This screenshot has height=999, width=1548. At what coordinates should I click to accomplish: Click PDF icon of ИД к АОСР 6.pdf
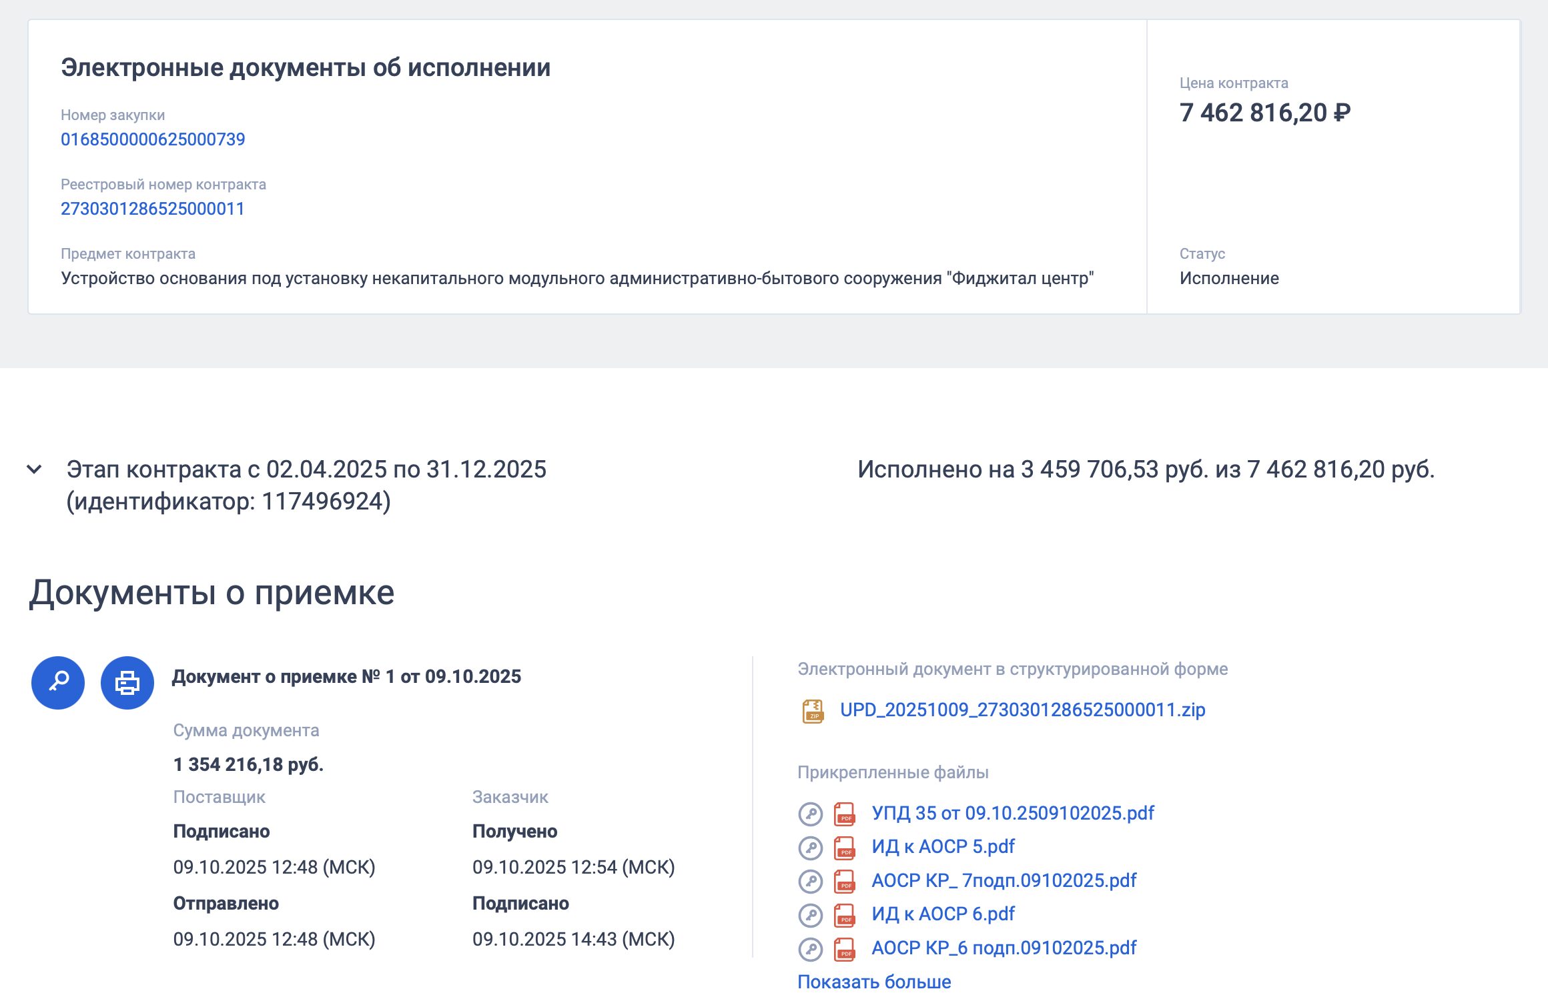[x=845, y=915]
